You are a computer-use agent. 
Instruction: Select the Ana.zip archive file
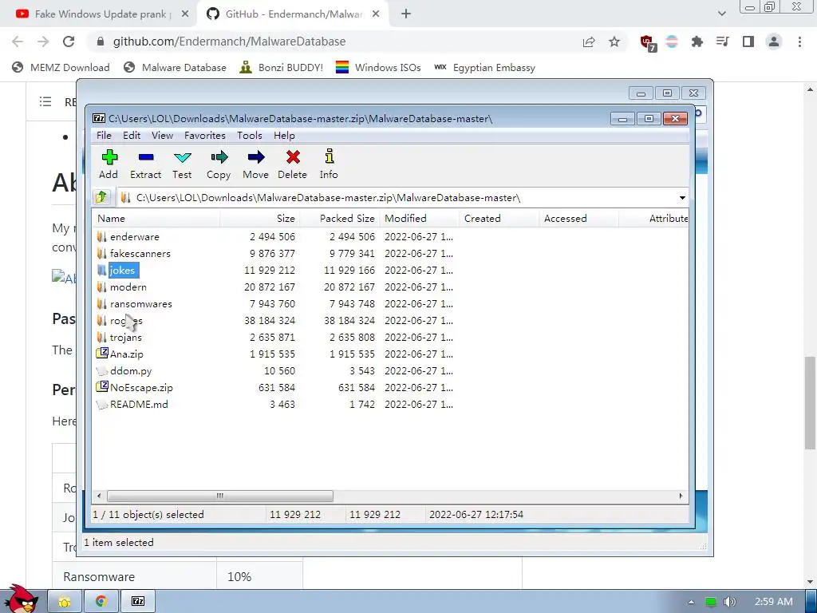pos(120,354)
